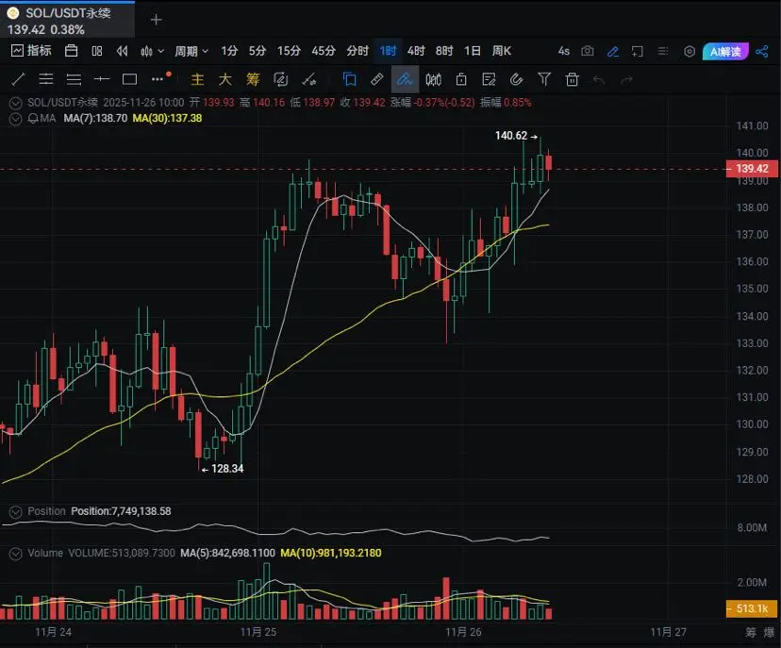
Task: Click MA(30):137.38 value text
Action: coord(167,119)
